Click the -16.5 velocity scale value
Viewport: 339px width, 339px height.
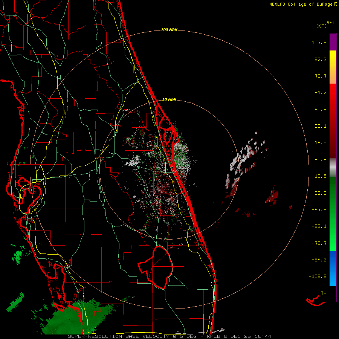pos(319,176)
